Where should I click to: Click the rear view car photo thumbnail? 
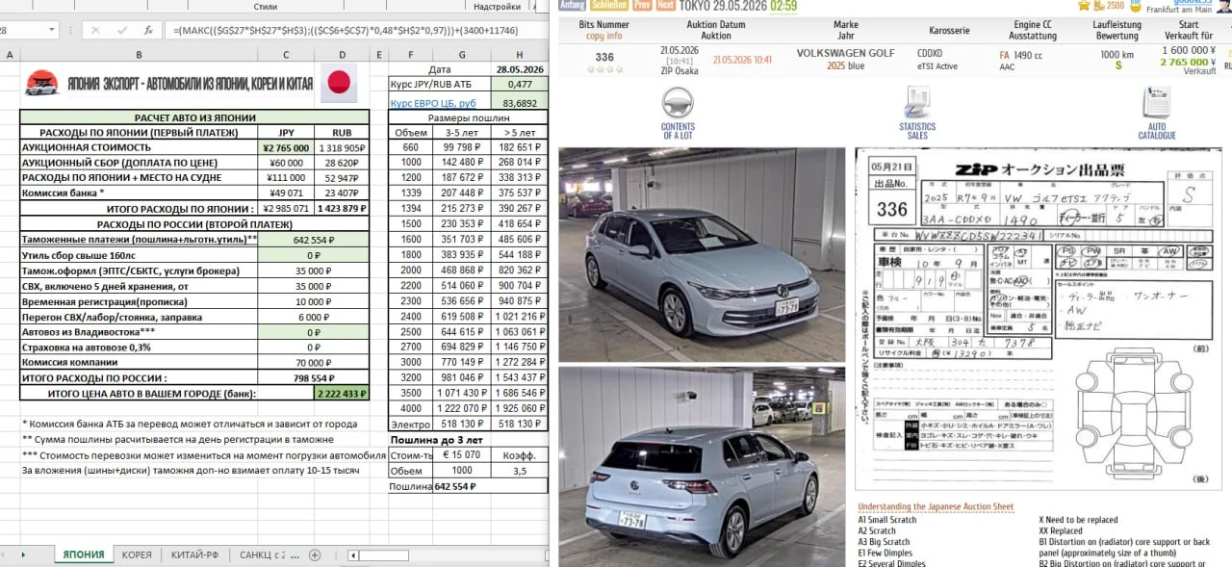(x=702, y=467)
